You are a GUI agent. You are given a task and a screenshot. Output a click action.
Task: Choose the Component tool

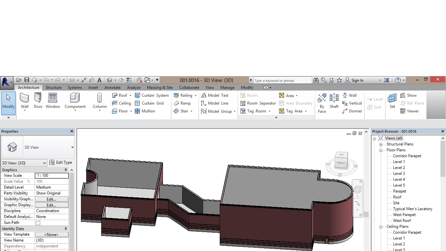pyautogui.click(x=75, y=101)
